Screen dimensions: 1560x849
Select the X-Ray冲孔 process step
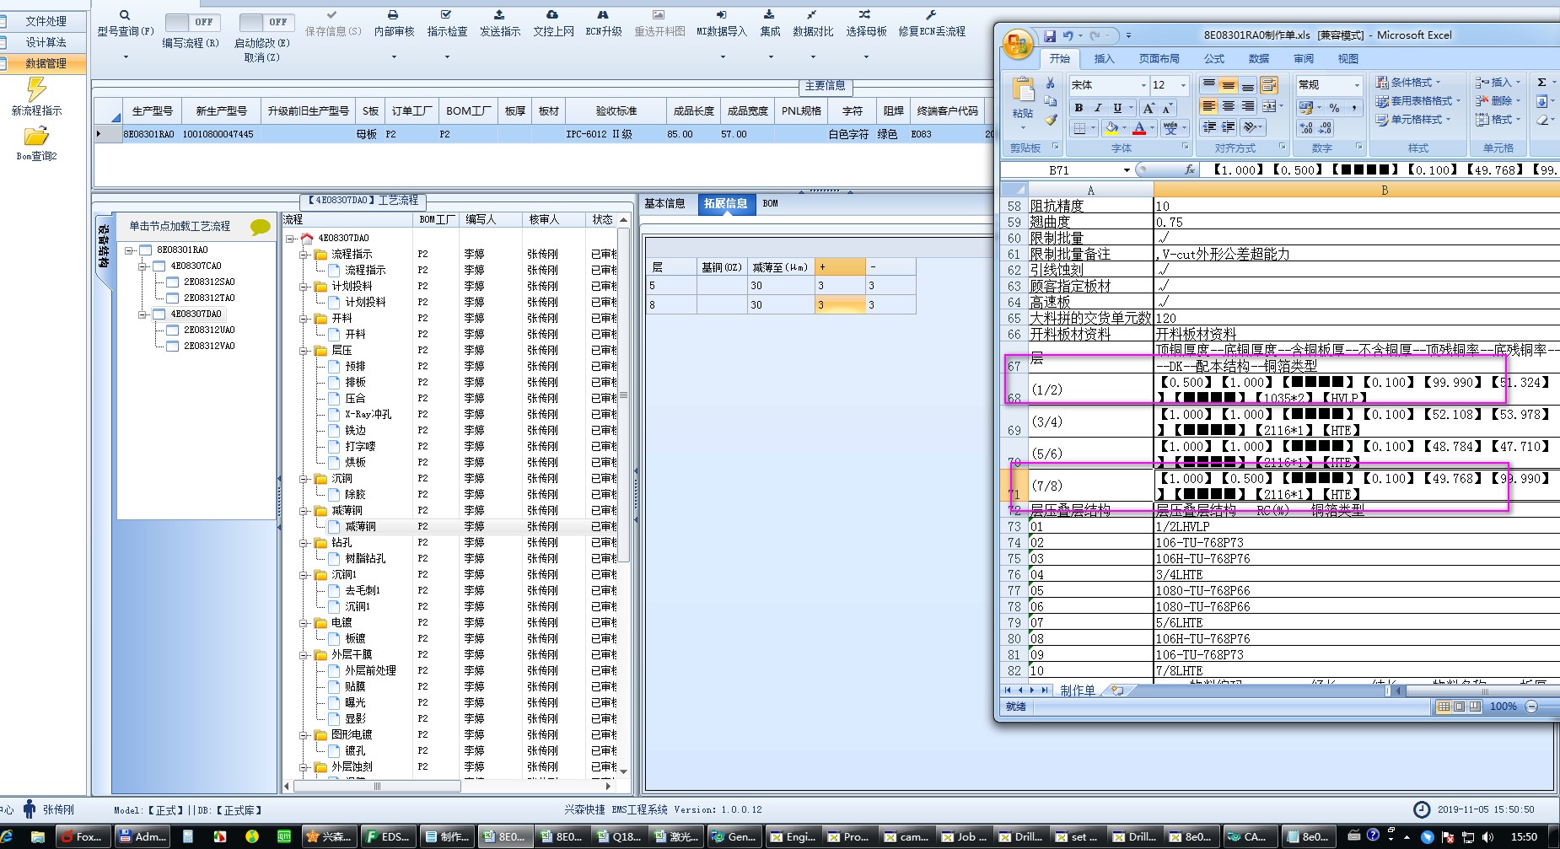click(x=368, y=414)
